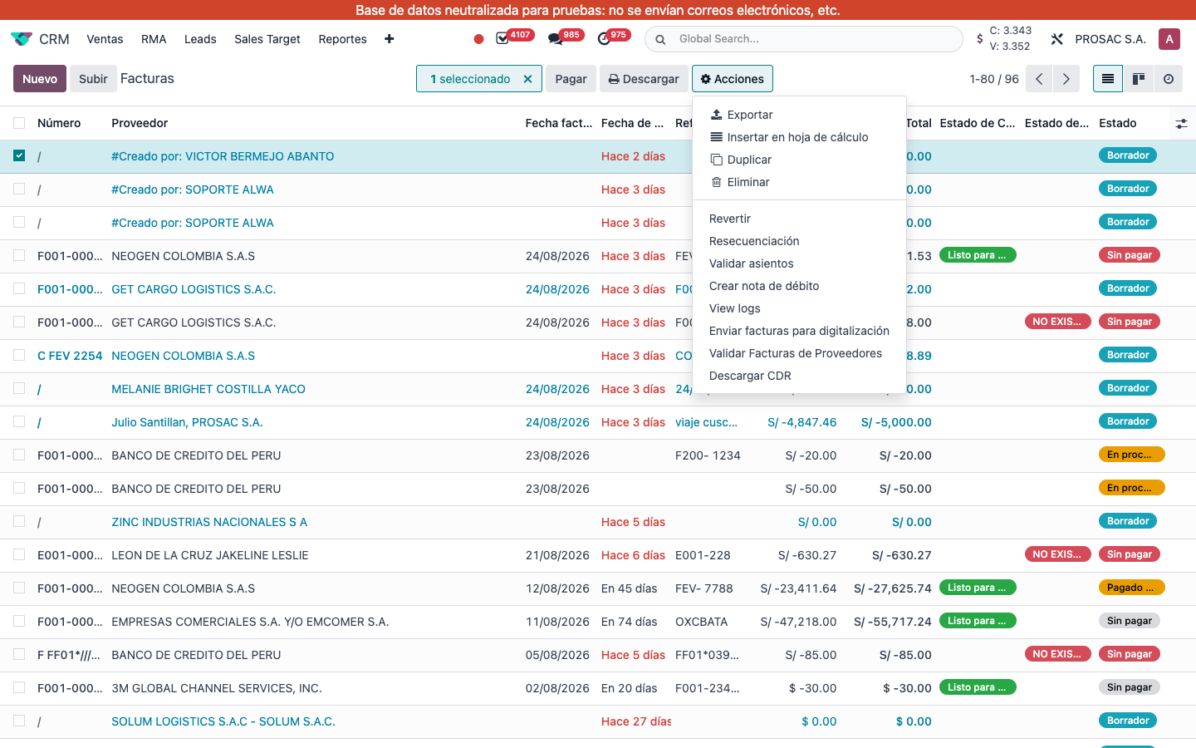Open the debug tools wrench icon

(x=1057, y=39)
